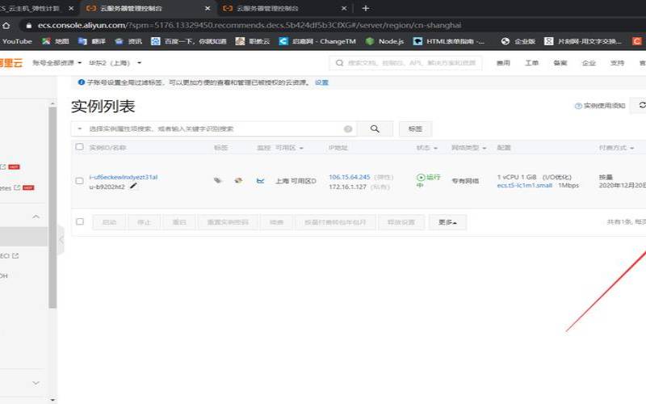
Task: Click private IP 172.16.1.127
Action: (347, 187)
